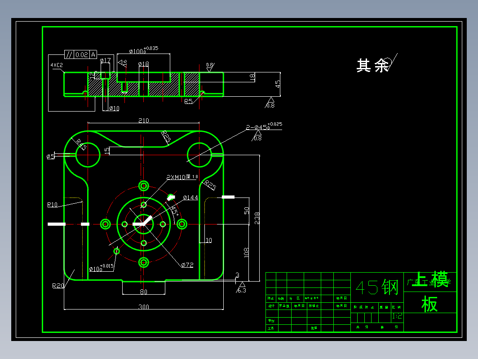Click the R45 radius label
This screenshot has width=478, height=359.
coord(81,144)
